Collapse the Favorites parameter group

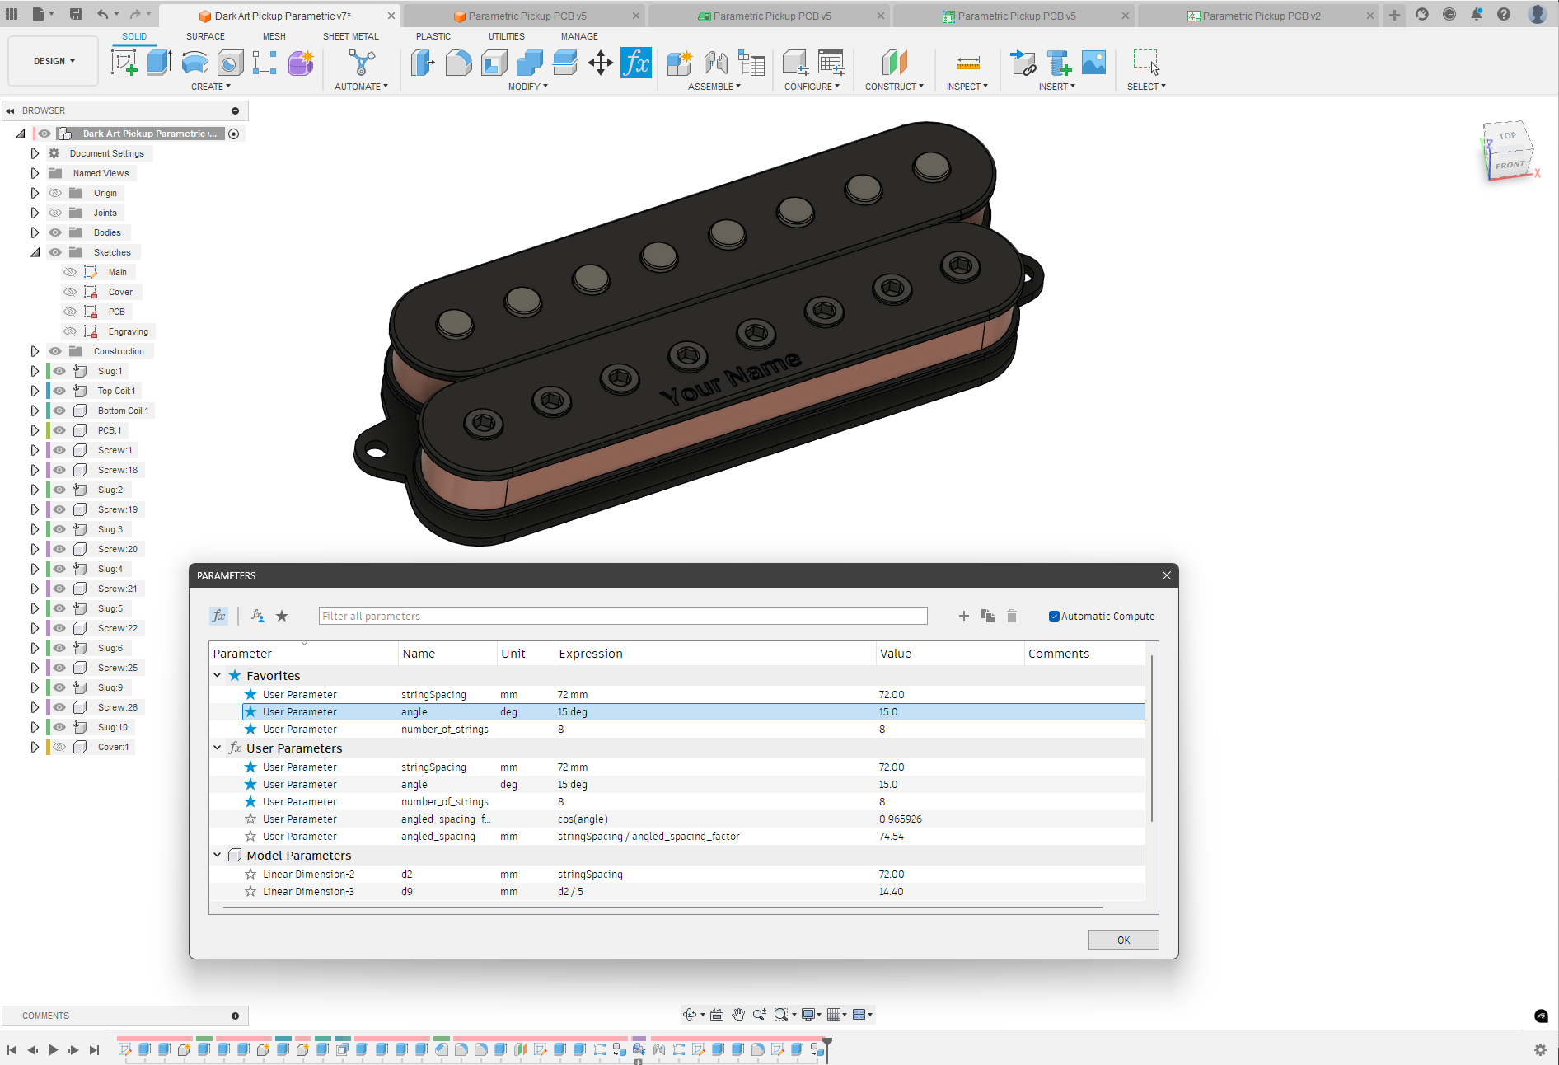[218, 675]
